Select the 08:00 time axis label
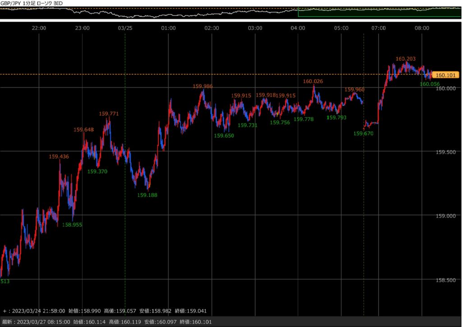This screenshot has height=327, width=462. 422,28
